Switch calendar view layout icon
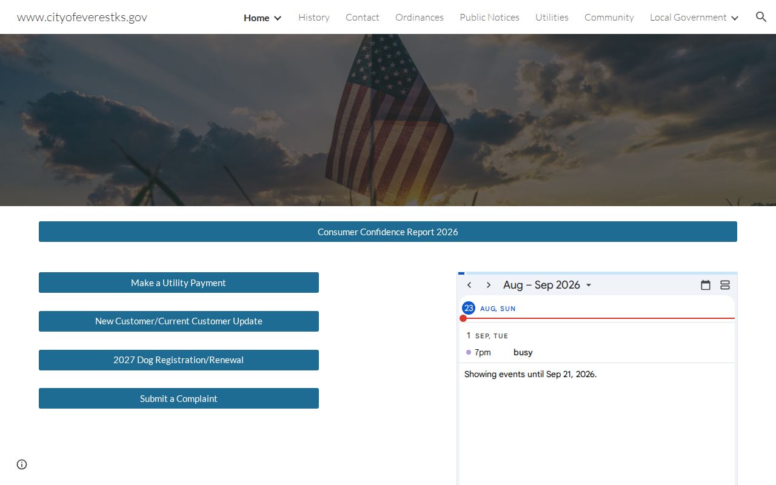Viewport: 776px width, 485px height. [x=725, y=285]
